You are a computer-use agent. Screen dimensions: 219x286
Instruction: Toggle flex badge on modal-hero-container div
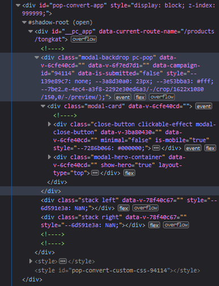pos(129,173)
